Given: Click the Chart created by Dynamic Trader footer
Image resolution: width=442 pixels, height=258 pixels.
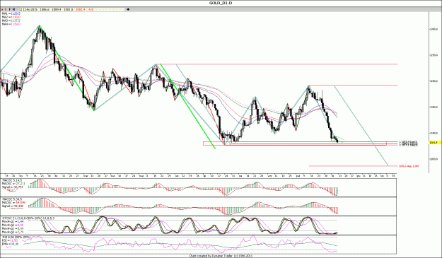Looking at the screenshot, I should [x=221, y=256].
